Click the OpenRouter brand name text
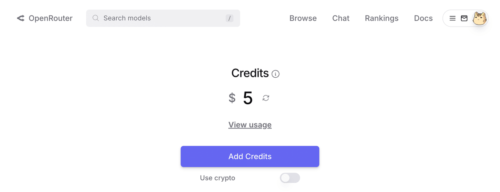Screen dimensions: 500x192 pyautogui.click(x=50, y=18)
